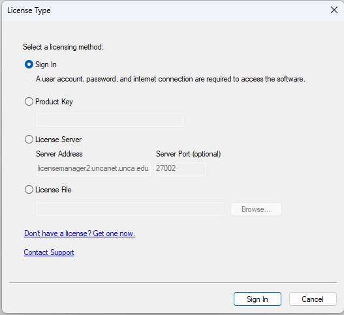The width and height of the screenshot is (344, 315).
Task: Click the License Server label text
Action: pyautogui.click(x=58, y=140)
